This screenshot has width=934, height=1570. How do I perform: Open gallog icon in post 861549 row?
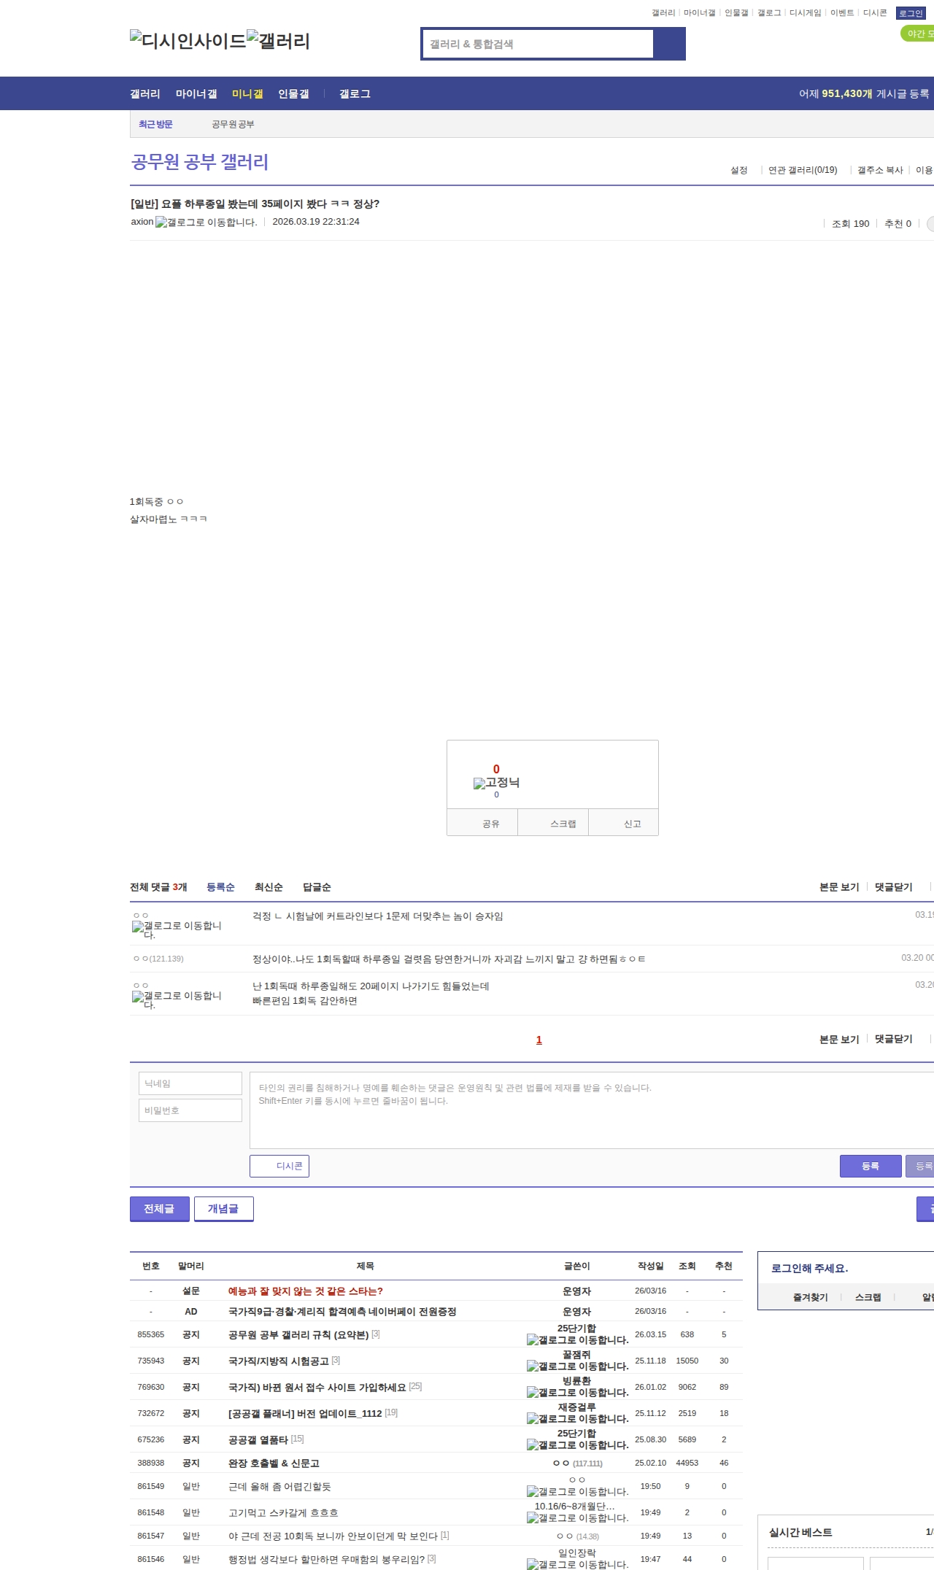(577, 1492)
